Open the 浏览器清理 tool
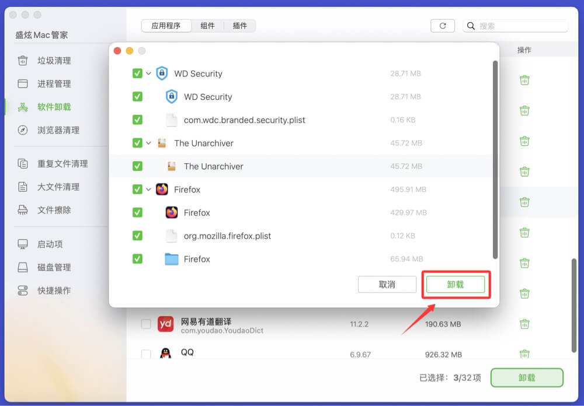Viewport: 584px width, 406px height. [55, 130]
